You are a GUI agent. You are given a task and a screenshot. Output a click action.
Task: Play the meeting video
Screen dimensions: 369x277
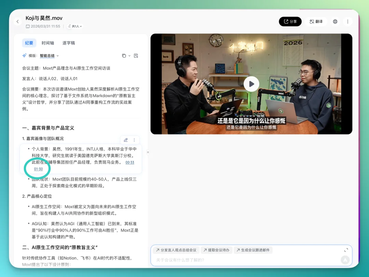point(251,84)
